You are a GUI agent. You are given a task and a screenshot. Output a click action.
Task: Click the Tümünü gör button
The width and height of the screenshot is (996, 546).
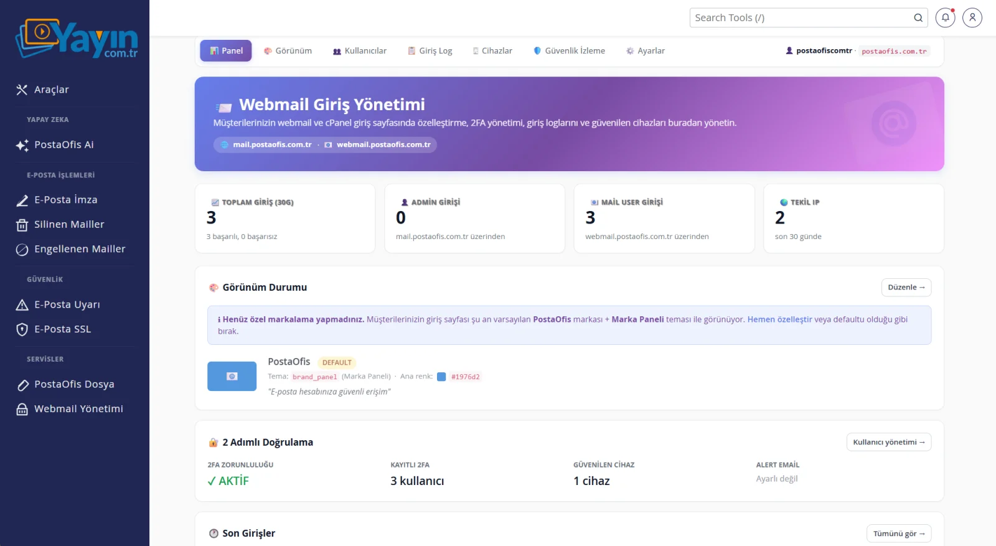(899, 534)
